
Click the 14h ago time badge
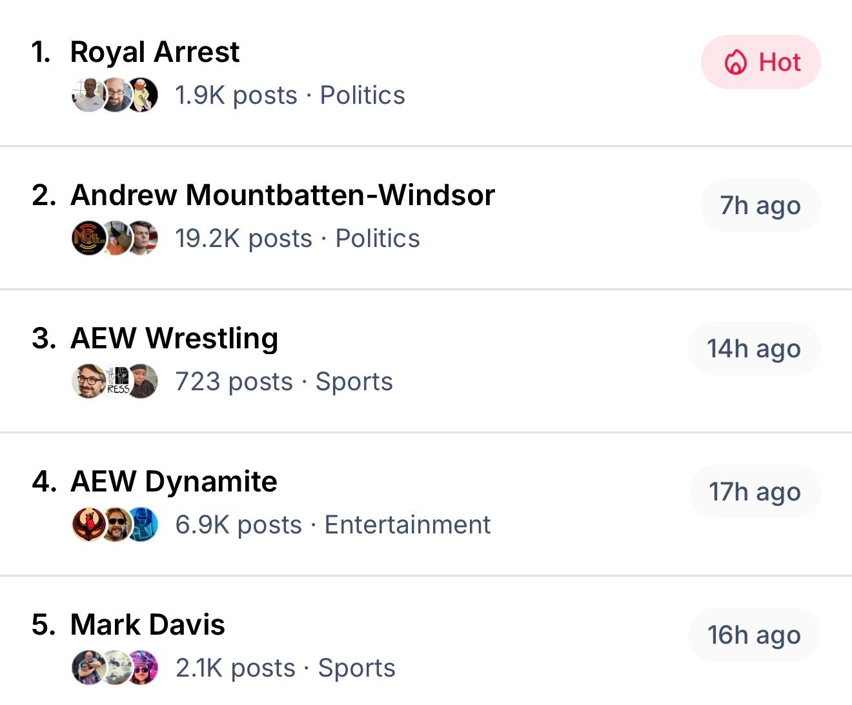click(x=754, y=349)
